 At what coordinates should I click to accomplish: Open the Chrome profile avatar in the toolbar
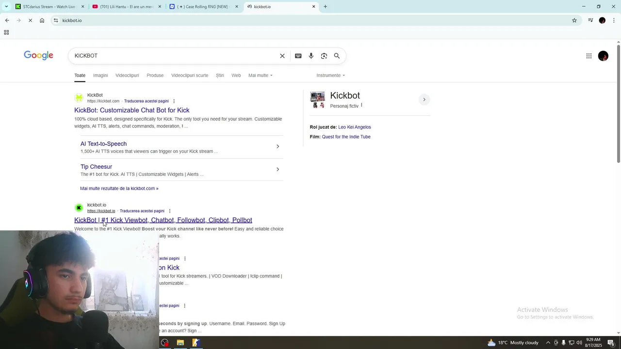[x=602, y=20]
